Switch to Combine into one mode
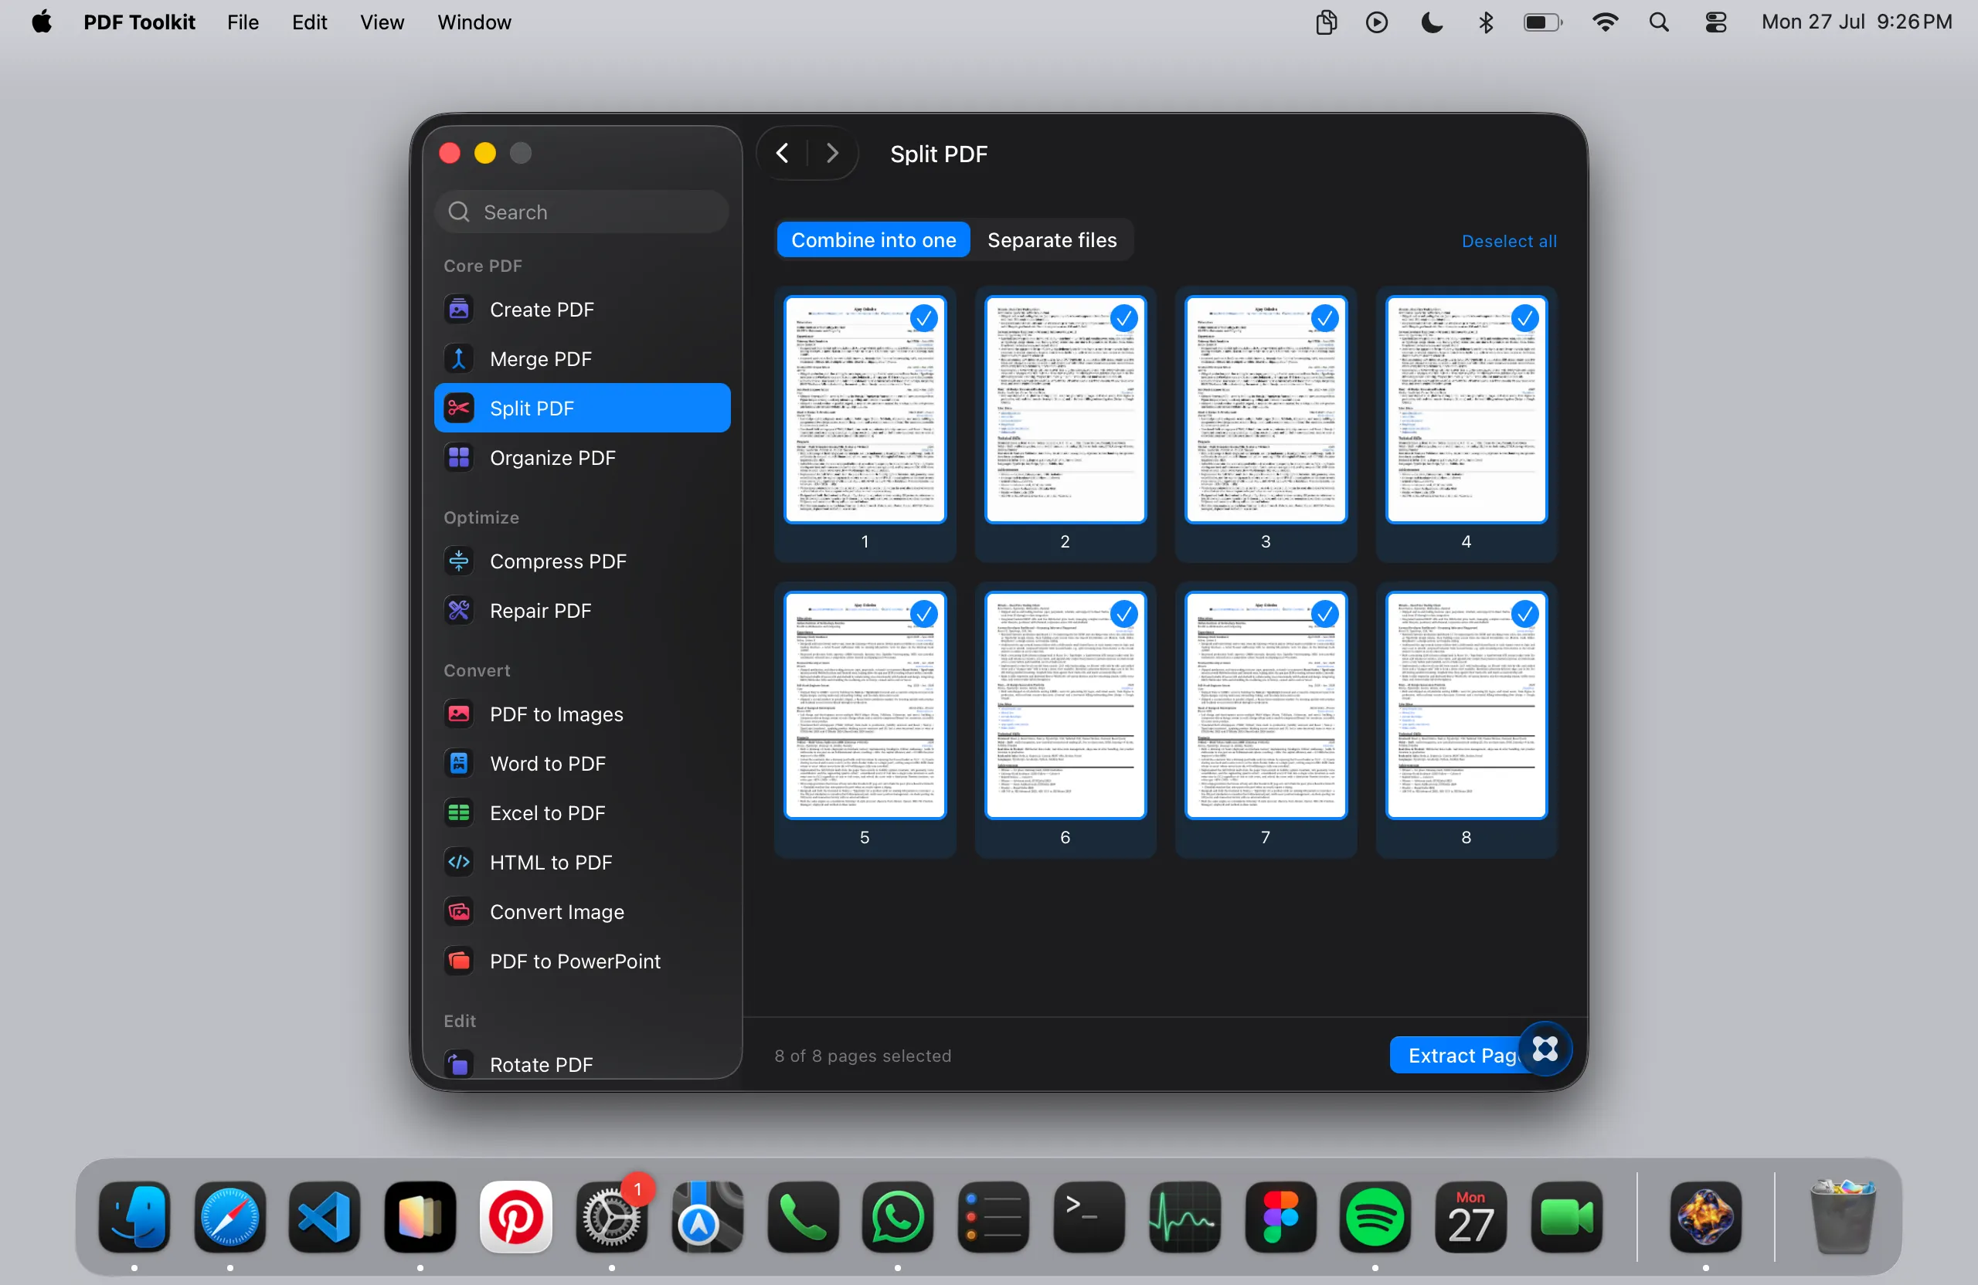 pyautogui.click(x=873, y=240)
